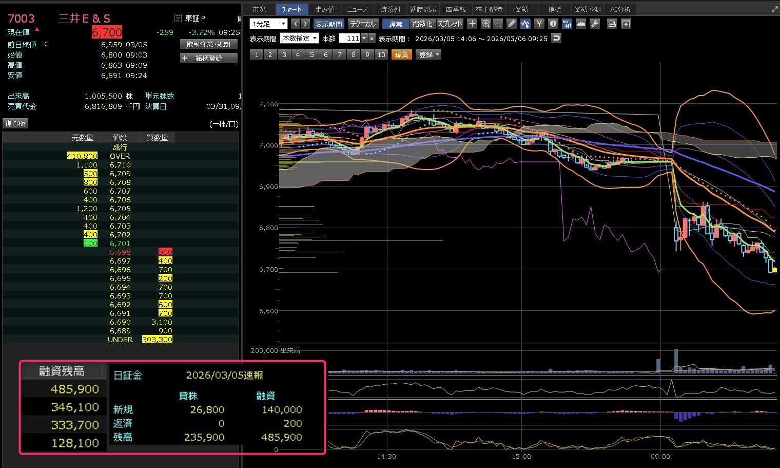Click the 本数 bar count field
Image resolution: width=780 pixels, height=468 pixels.
(350, 39)
